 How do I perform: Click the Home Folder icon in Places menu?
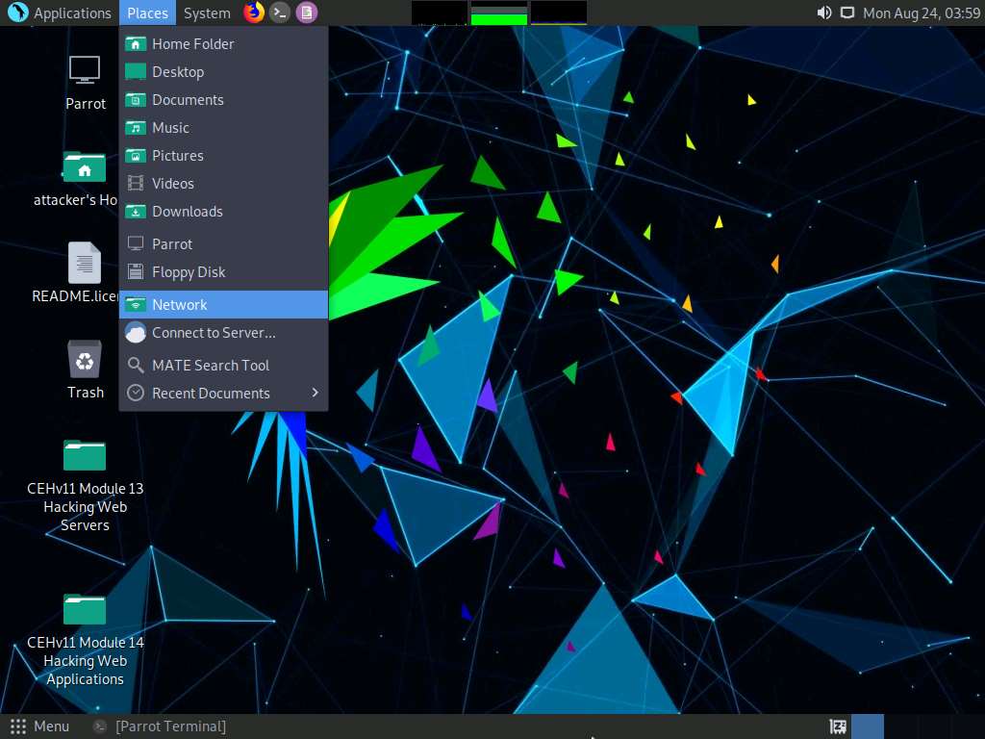(135, 43)
